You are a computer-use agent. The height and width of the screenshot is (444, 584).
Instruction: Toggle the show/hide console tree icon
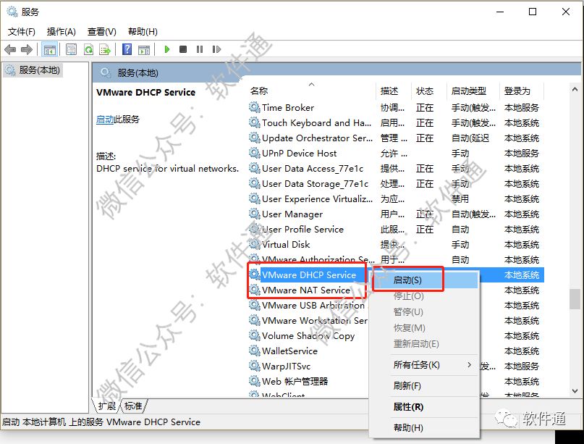pyautogui.click(x=49, y=49)
